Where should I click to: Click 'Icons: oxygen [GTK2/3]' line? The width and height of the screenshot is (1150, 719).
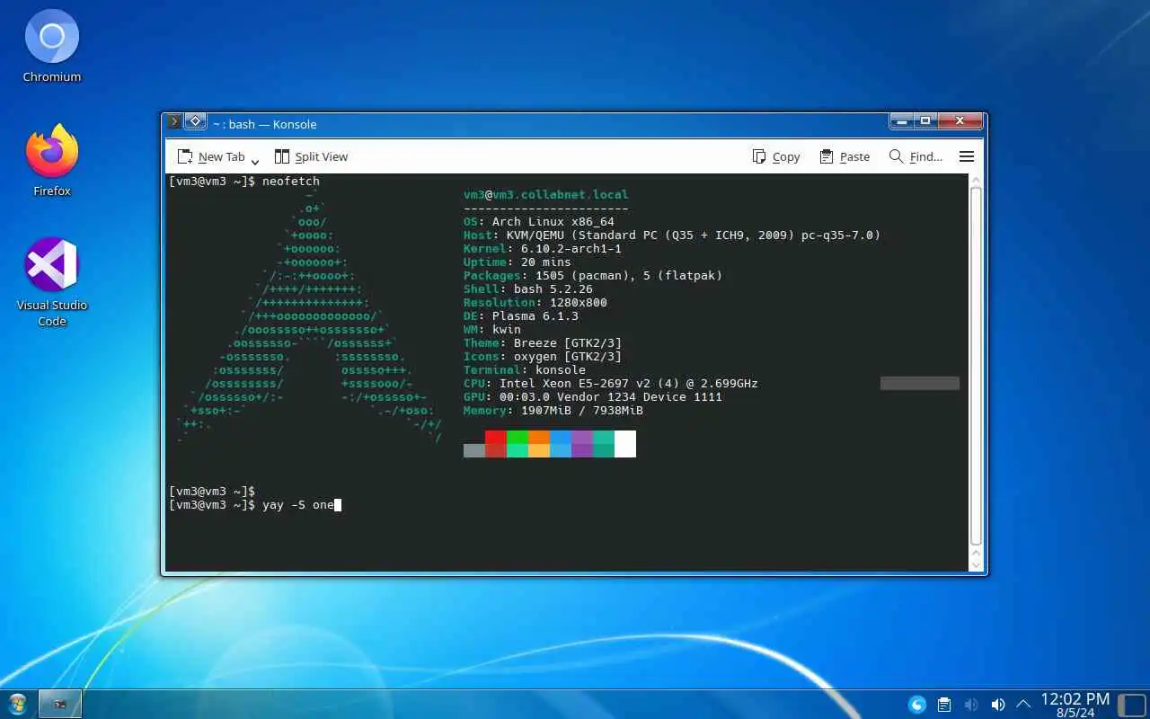(543, 356)
